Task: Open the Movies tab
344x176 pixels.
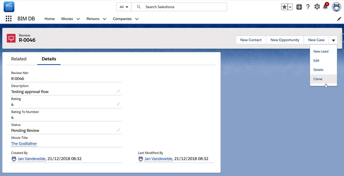Action: [x=67, y=19]
